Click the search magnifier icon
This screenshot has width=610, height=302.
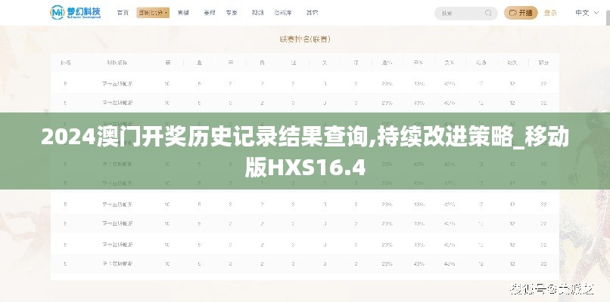pos(488,13)
